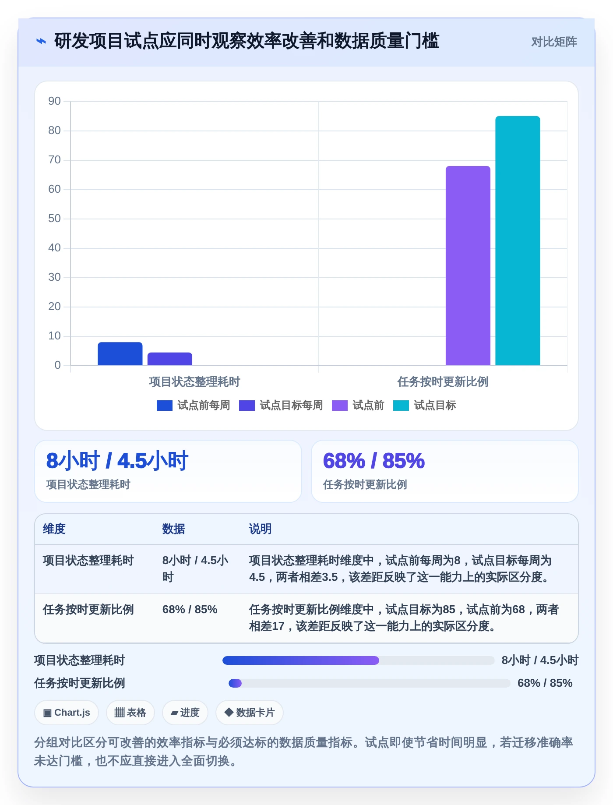Image resolution: width=613 pixels, height=805 pixels.
Task: Click the 数据 column header
Action: coord(174,529)
